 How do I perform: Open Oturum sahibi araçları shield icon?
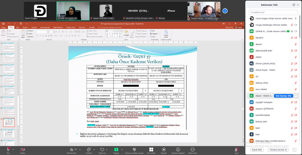click(134, 149)
